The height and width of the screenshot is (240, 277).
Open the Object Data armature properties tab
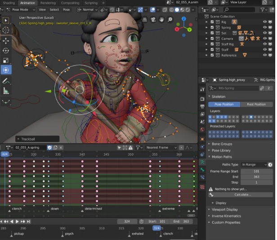[202, 162]
